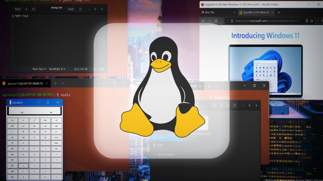Screen dimensions: 323x181
Task: Click the search icon in Nautilus
Action: tap(215, 105)
